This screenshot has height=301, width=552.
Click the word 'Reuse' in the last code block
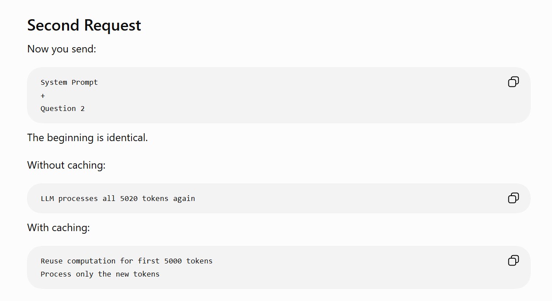pyautogui.click(x=52, y=261)
